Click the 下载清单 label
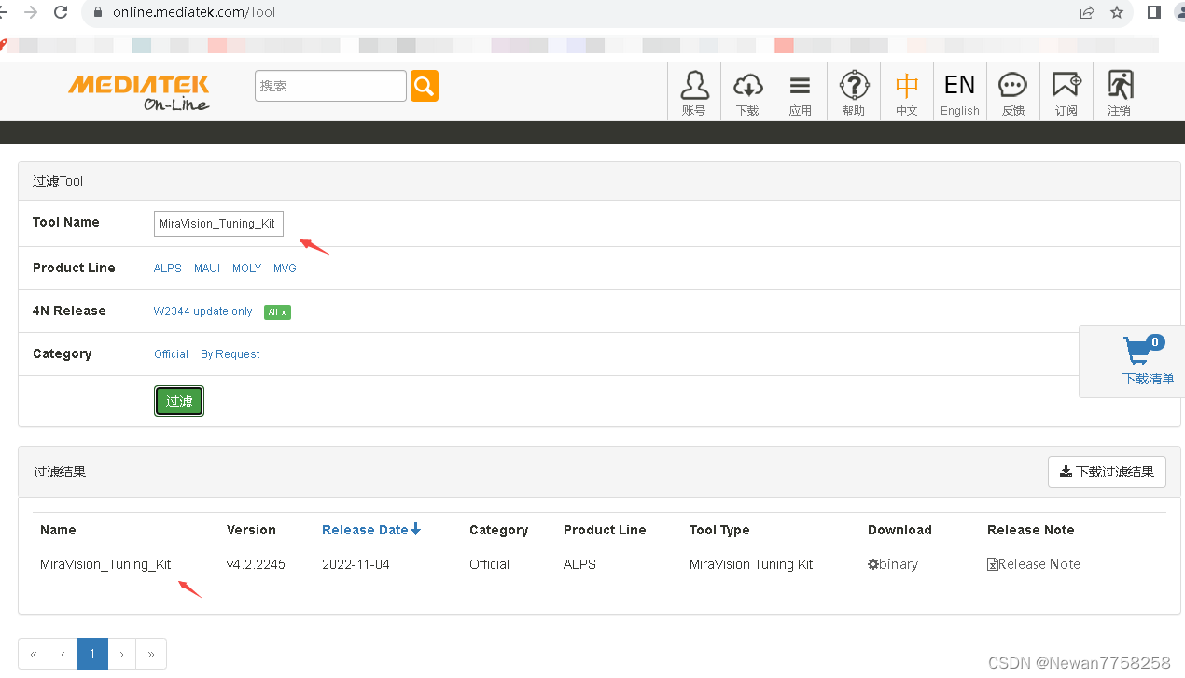 pyautogui.click(x=1148, y=379)
